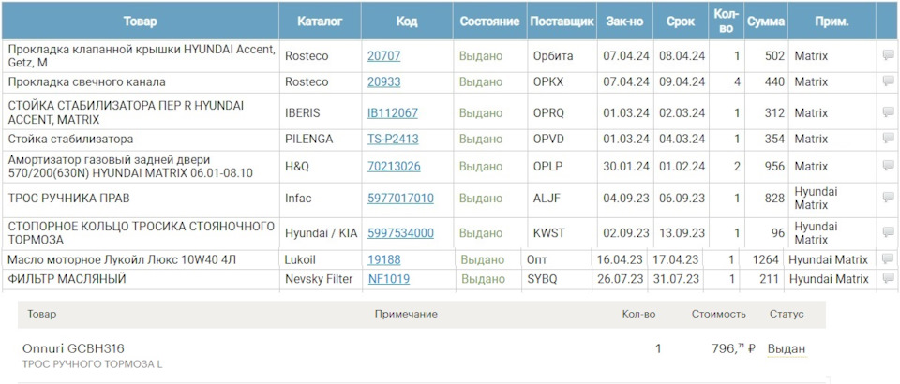Select the Выдан status in the Onnuri row
The height and width of the screenshot is (384, 900).
787,348
